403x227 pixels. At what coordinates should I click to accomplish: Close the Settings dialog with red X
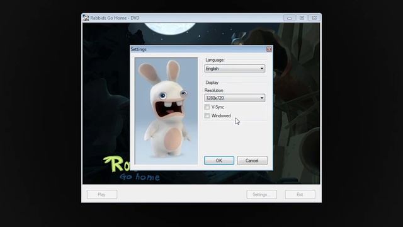point(269,49)
